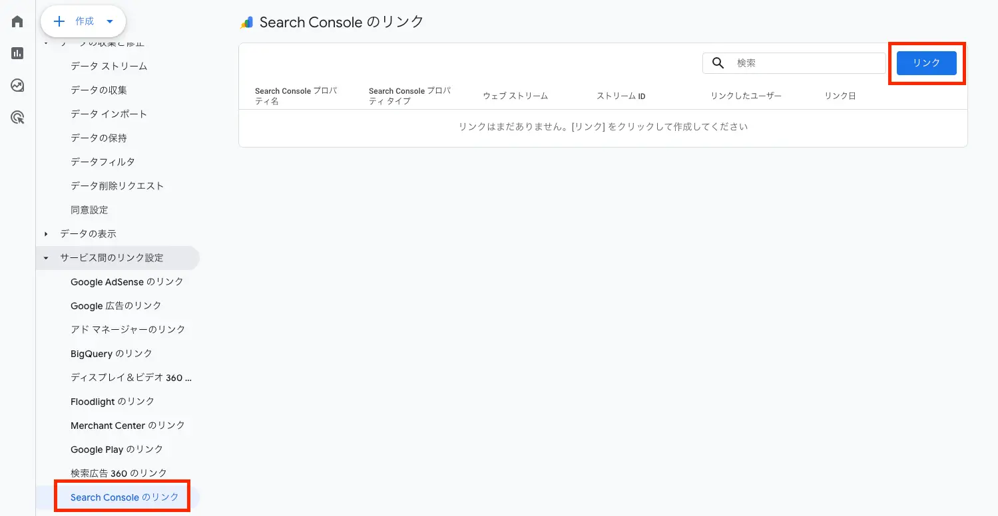Open Google AdSense のリンク

click(x=126, y=282)
